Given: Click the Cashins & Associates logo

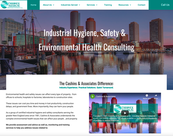Looking at the screenshot, I should coord(12,5).
